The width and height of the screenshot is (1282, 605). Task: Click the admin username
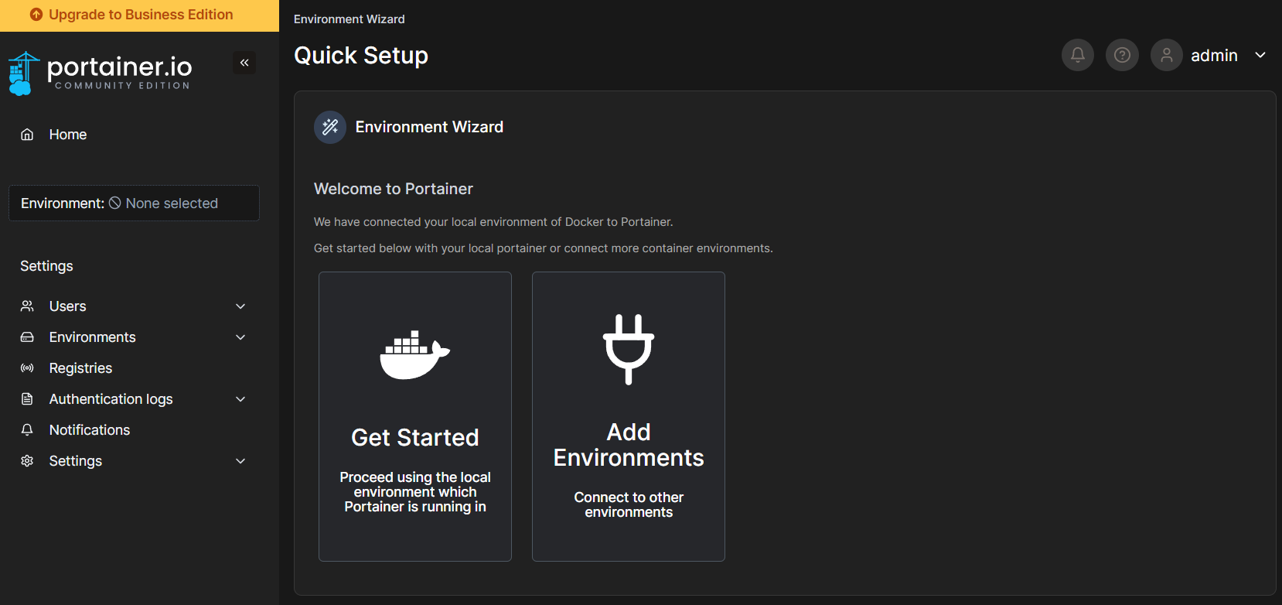coord(1214,56)
